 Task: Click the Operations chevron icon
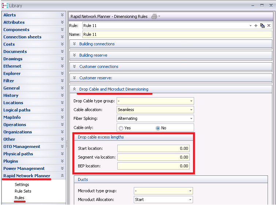coord(62,125)
